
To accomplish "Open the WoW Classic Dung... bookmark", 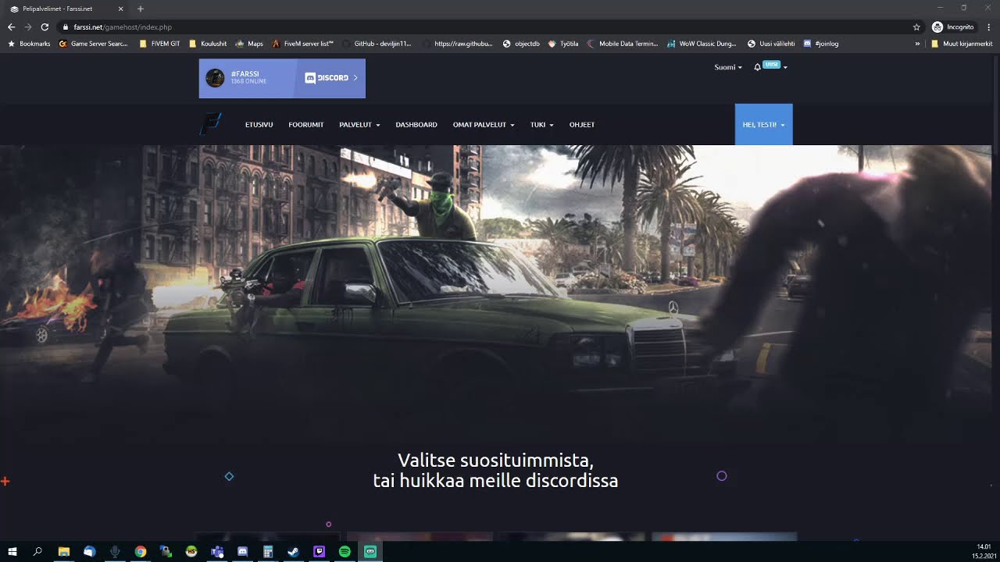I will click(702, 44).
